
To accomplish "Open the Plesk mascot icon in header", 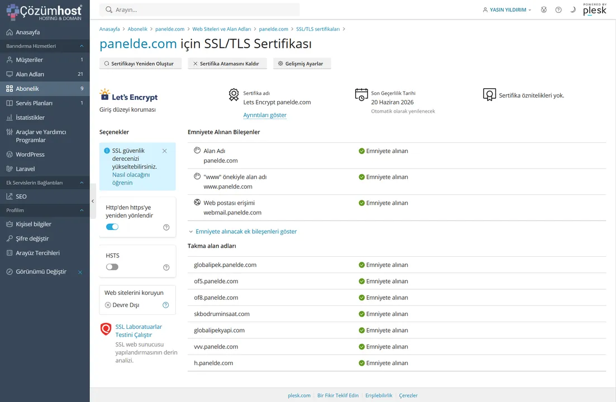I will click(544, 10).
